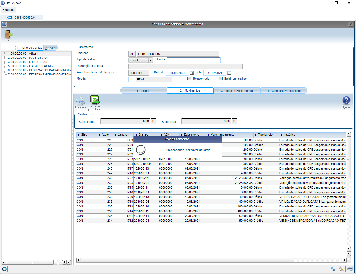Sort by the Lançto column header

point(123,135)
